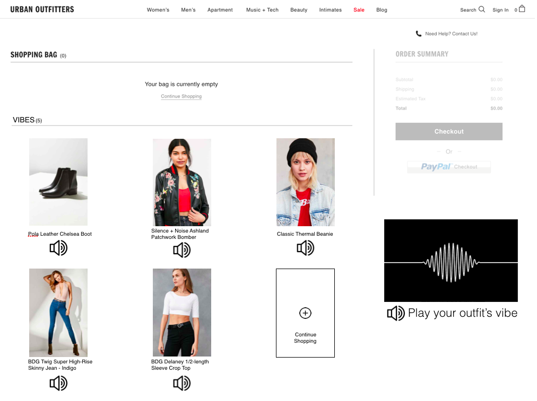Open the Music + Tech menu
The image size is (537, 401).
(262, 10)
